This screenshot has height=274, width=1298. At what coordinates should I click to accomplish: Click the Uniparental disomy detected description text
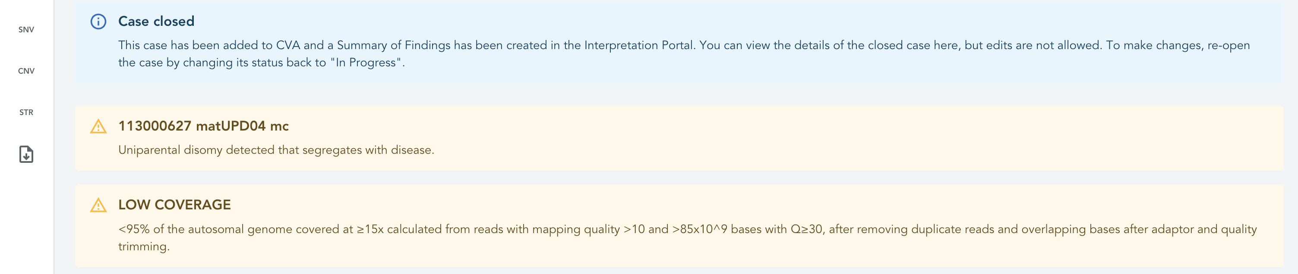276,150
